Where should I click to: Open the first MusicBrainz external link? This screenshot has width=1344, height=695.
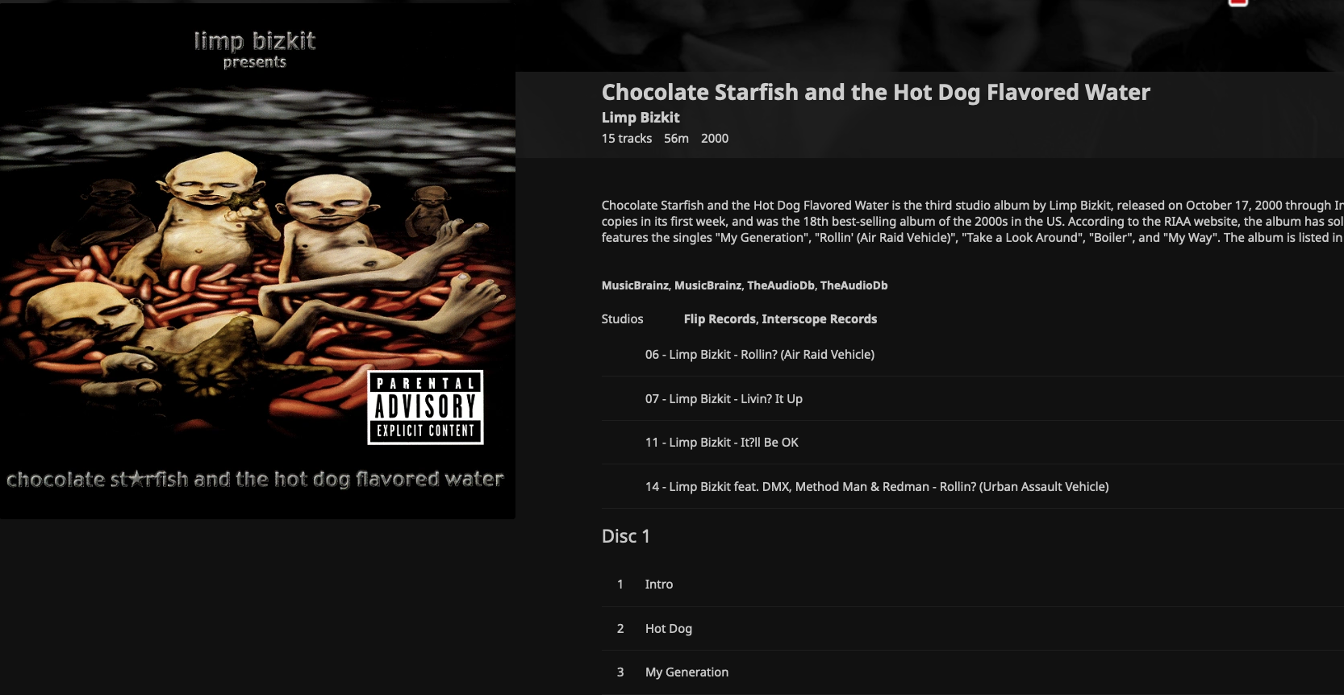click(x=635, y=285)
